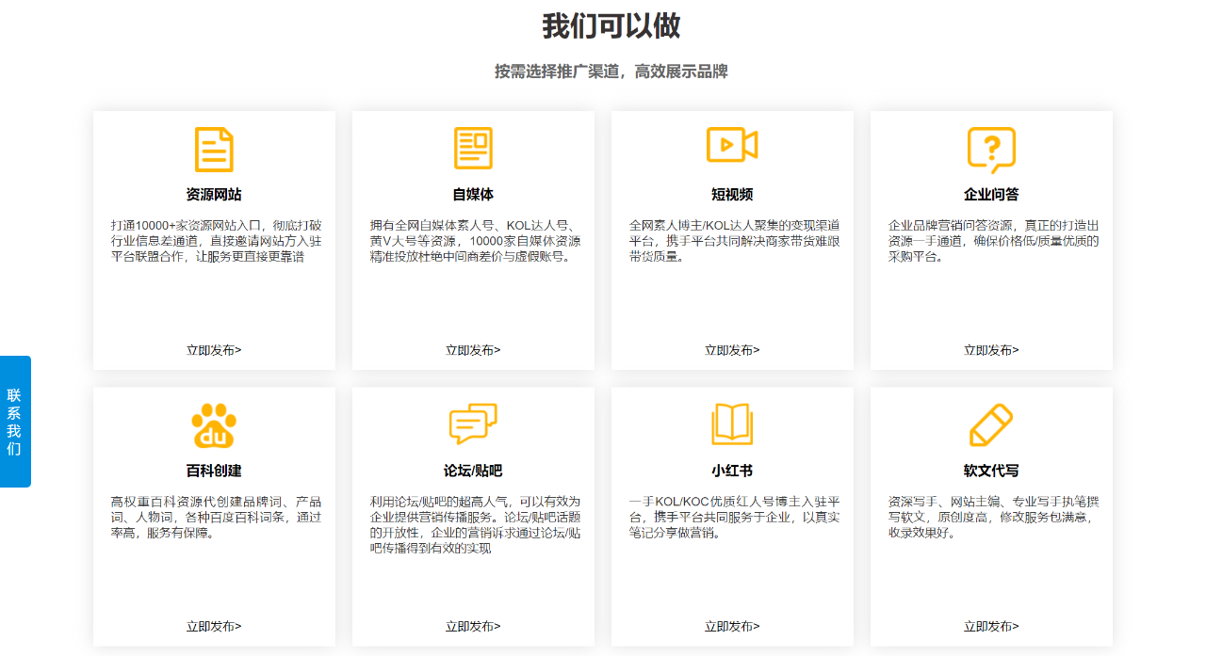Follow 立即发布 link in 软文代写 card
Viewport: 1206px width, 656px height.
pyautogui.click(x=991, y=626)
